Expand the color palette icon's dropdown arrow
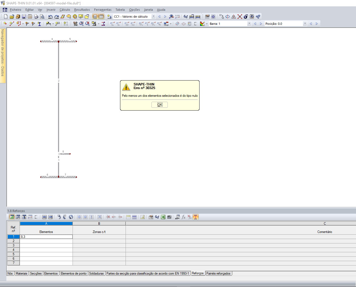Viewport: 356px width, 287px height. pyautogui.click(x=207, y=24)
